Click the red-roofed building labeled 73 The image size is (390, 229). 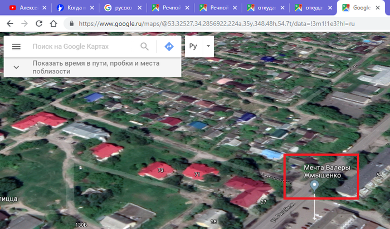tap(156, 170)
